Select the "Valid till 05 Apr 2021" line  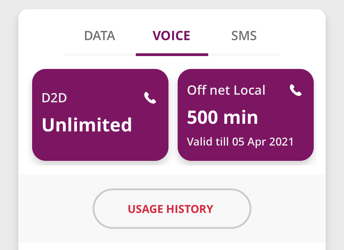[240, 142]
